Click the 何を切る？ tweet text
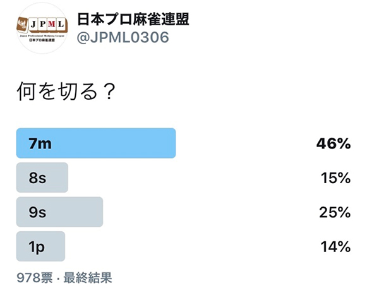Viewport: 379px width, 307px height. click(x=66, y=92)
